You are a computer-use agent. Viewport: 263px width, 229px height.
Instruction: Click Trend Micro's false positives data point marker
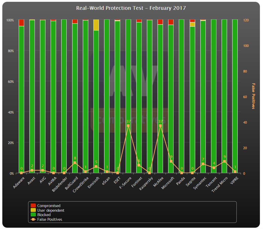tap(224, 161)
